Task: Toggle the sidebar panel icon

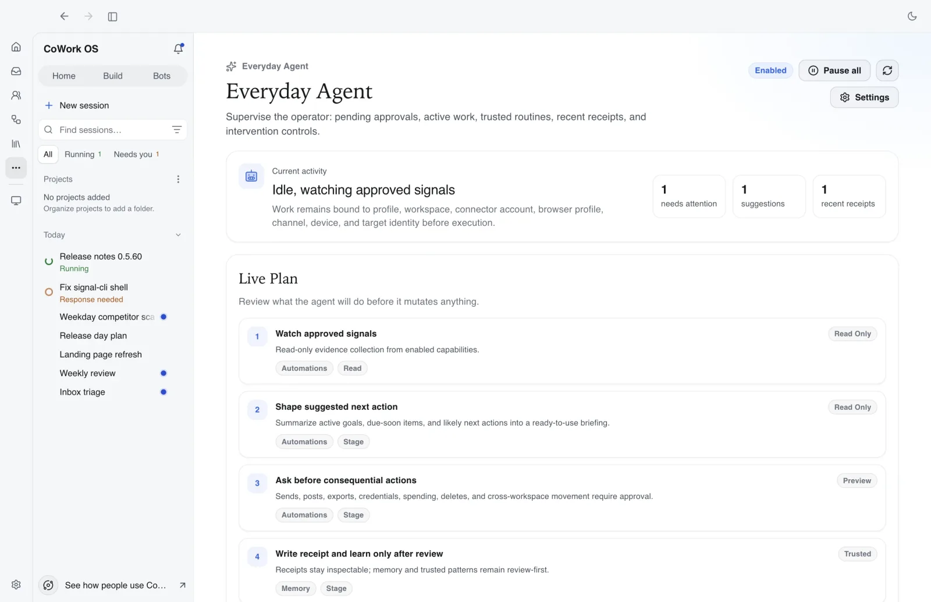Action: click(113, 16)
